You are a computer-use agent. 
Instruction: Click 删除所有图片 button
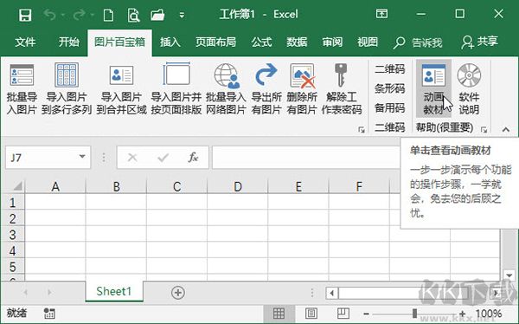point(302,89)
